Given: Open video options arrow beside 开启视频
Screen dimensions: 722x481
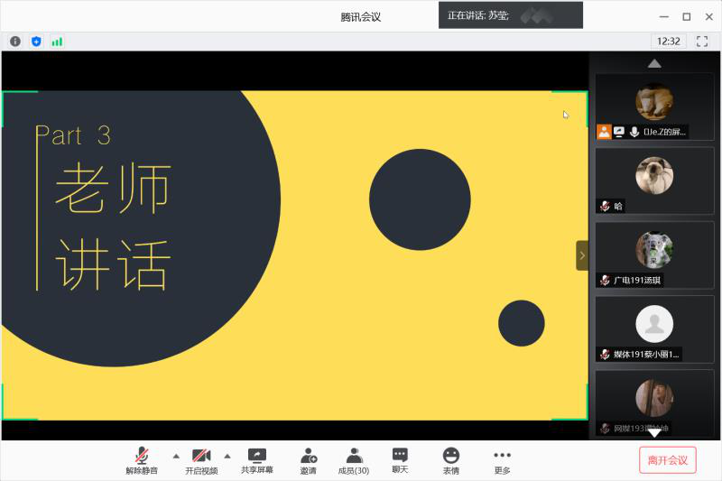Looking at the screenshot, I should tap(227, 455).
